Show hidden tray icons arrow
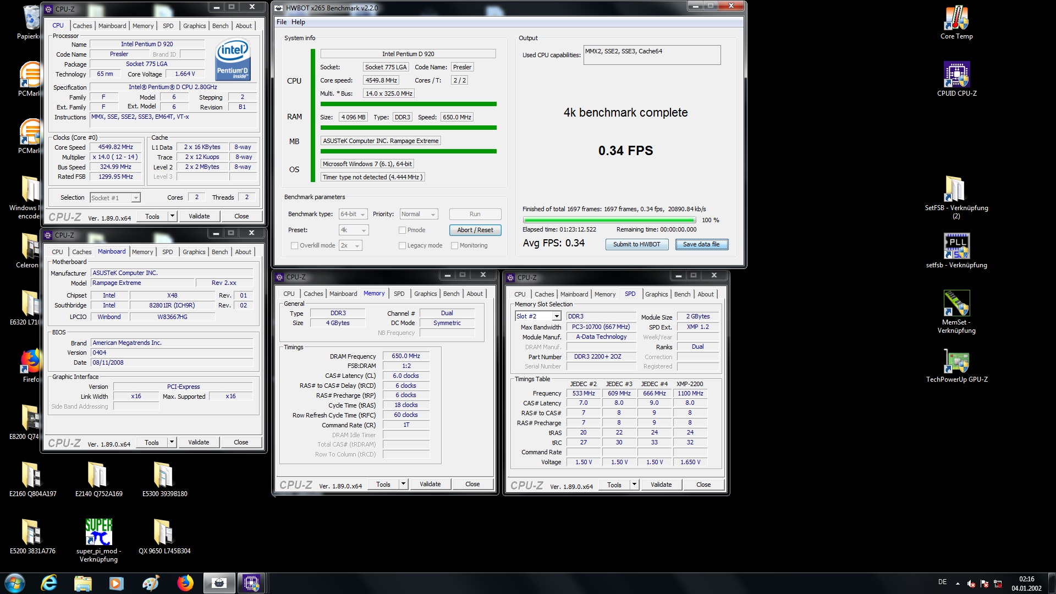1056x594 pixels. point(958,584)
